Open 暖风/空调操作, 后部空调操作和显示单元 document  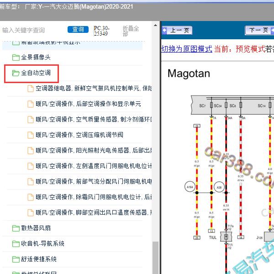(x=88, y=104)
